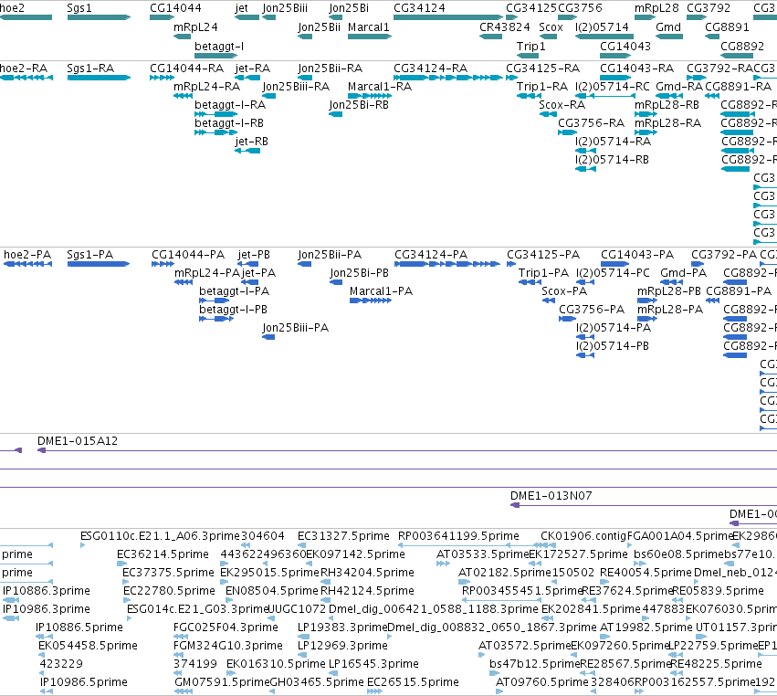Select the UUGC1072 EST label
Viewport: 777px width, 696px height.
coord(297,610)
